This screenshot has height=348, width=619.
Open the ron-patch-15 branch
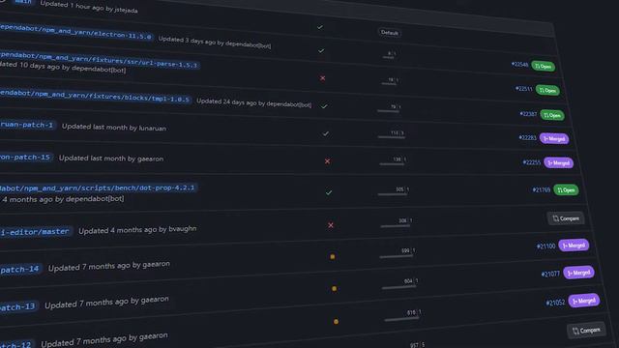coord(26,157)
